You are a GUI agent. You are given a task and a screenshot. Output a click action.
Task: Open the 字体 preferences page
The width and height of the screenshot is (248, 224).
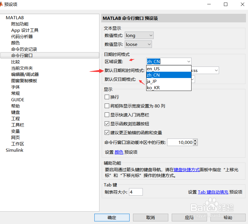(15, 87)
